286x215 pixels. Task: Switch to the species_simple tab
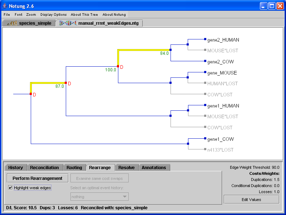pos(29,23)
